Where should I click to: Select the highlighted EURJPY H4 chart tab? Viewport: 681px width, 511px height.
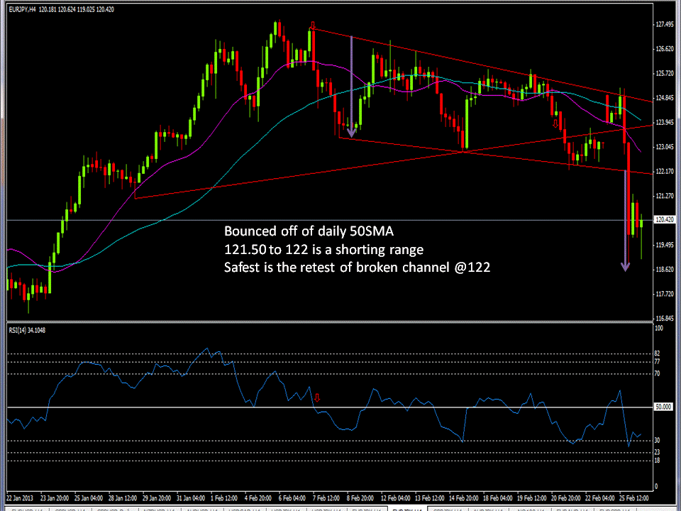(408, 508)
